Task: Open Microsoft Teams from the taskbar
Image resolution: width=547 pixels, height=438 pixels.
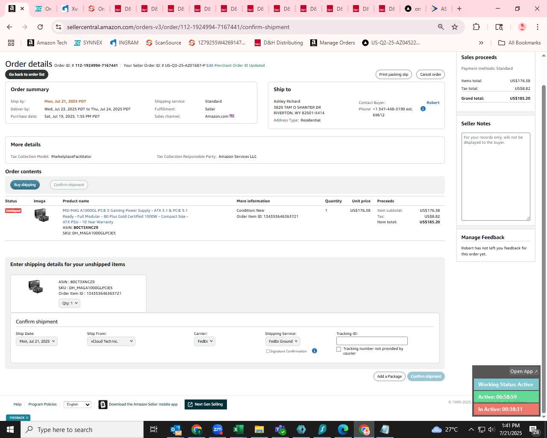Action: (x=280, y=429)
